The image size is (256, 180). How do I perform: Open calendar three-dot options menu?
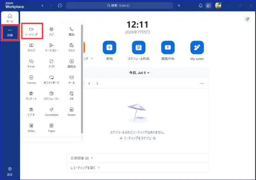coord(202,83)
